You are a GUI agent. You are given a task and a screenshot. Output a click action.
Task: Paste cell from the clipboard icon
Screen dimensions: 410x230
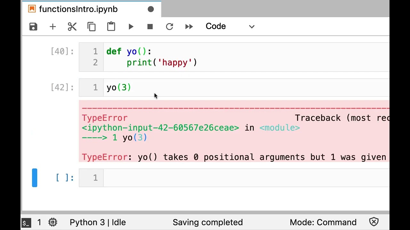pos(111,27)
